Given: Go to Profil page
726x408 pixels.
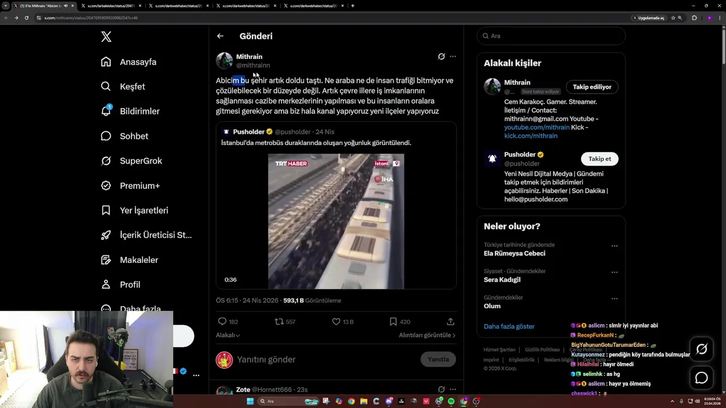Looking at the screenshot, I should (120, 284).
